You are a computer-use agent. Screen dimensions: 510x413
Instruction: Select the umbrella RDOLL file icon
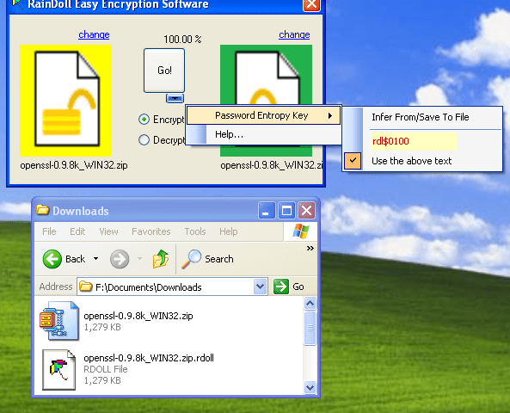click(x=58, y=370)
